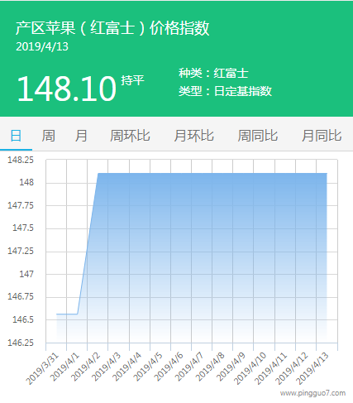Open the 月环比 tab

coord(193,136)
